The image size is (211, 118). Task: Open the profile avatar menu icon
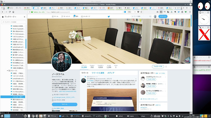pyautogui.click(x=155, y=16)
